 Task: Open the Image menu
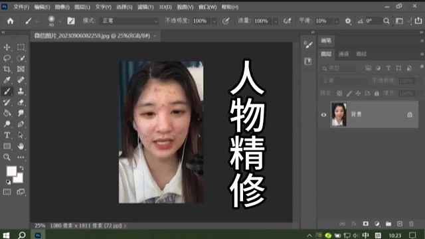coord(62,7)
